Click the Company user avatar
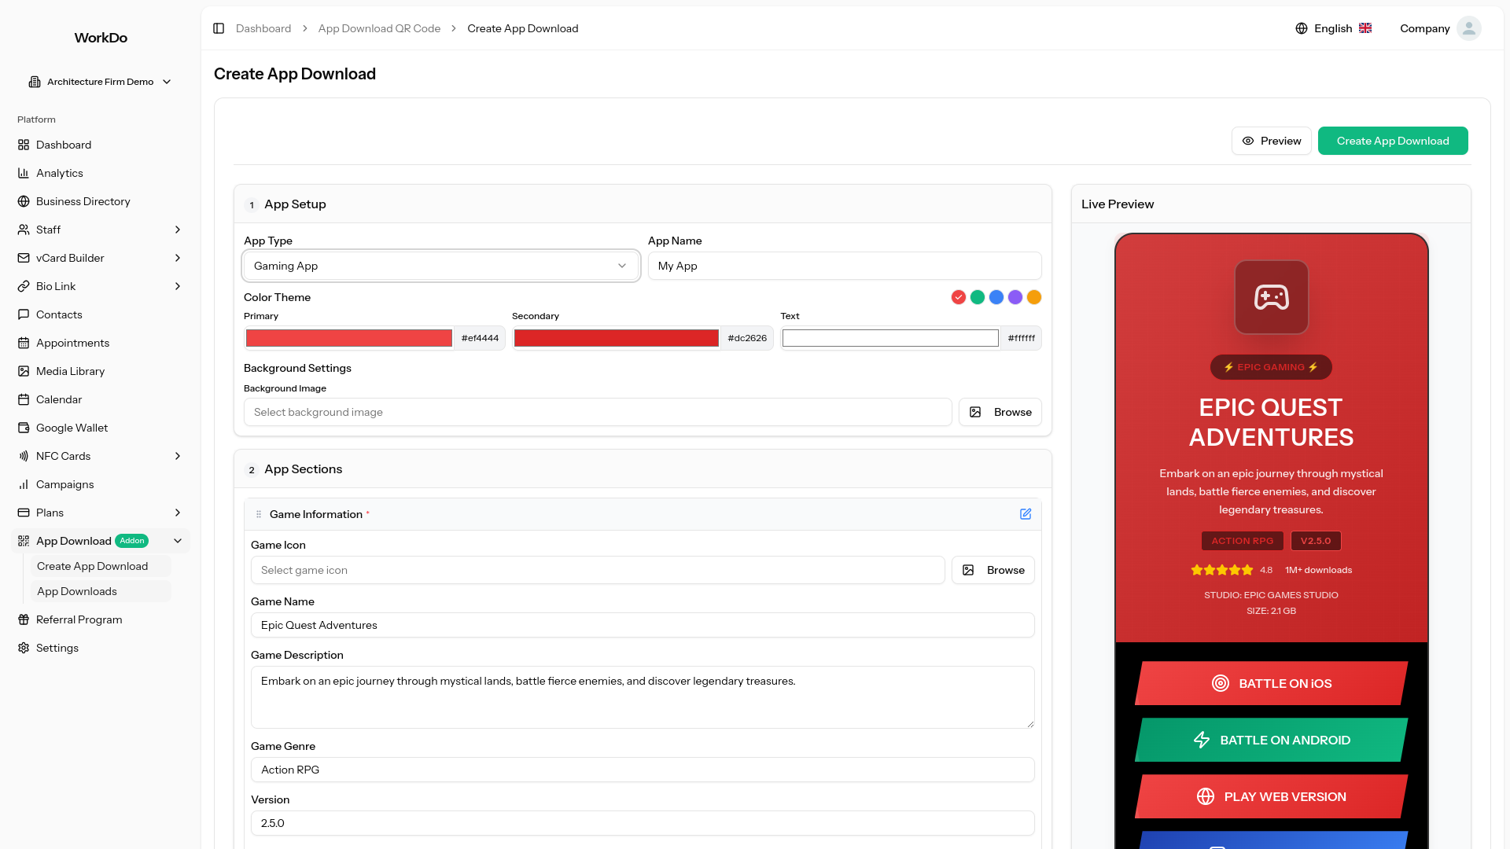Viewport: 1510px width, 849px height. (x=1468, y=28)
